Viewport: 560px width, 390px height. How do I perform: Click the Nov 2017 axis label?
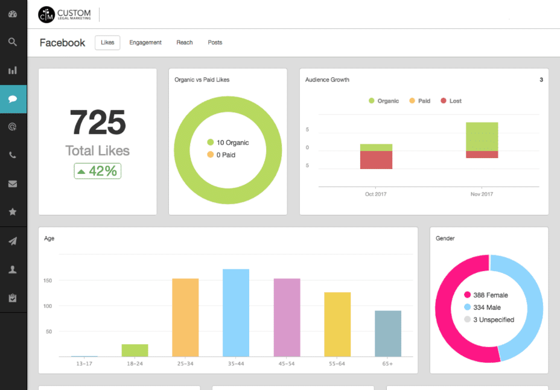[x=482, y=194]
